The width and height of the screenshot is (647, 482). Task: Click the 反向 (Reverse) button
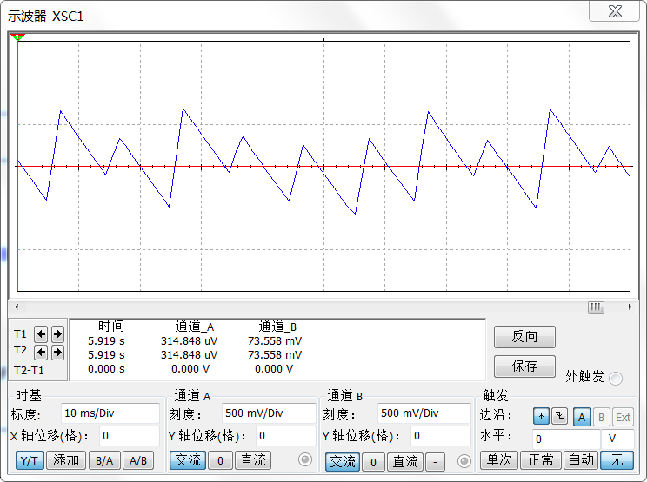click(x=524, y=337)
